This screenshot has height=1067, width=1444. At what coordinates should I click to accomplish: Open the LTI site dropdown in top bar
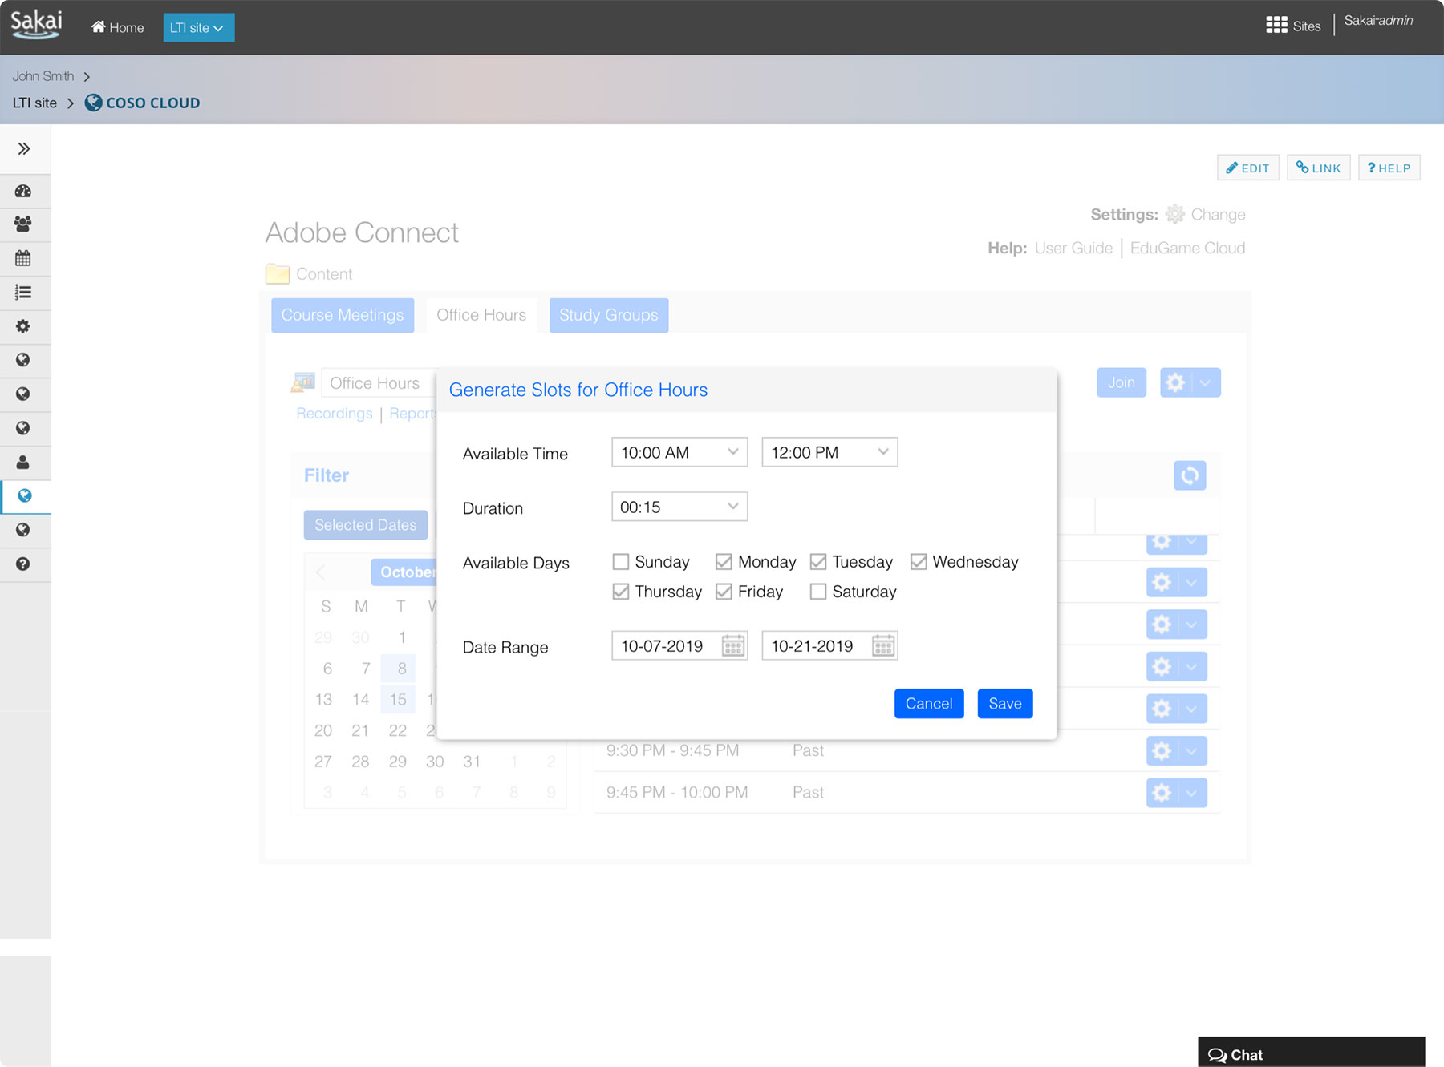[198, 27]
